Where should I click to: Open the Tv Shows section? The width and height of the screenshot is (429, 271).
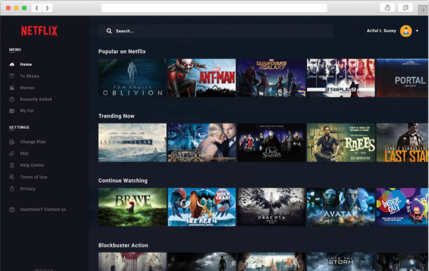point(29,76)
